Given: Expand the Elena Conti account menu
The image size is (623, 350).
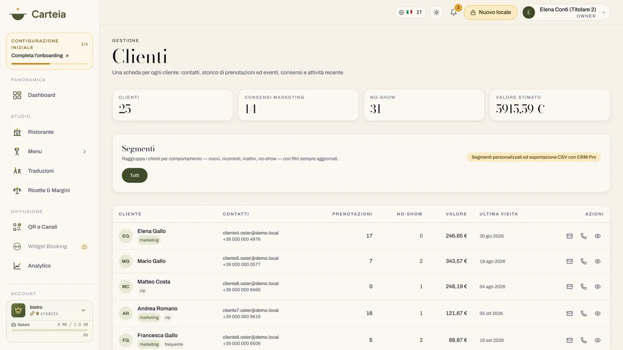Looking at the screenshot, I should (x=566, y=13).
